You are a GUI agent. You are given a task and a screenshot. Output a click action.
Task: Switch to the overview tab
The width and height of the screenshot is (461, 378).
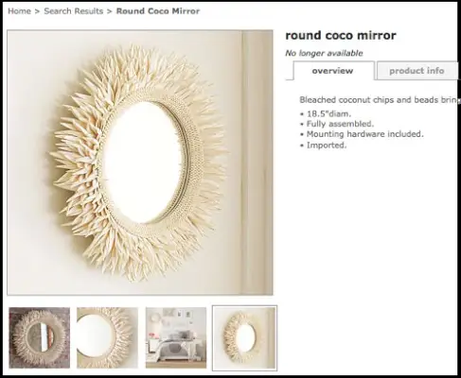pos(332,71)
